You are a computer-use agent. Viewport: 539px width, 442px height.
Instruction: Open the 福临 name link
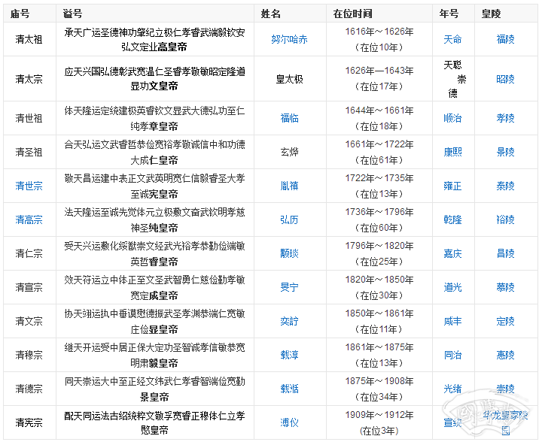(x=289, y=118)
